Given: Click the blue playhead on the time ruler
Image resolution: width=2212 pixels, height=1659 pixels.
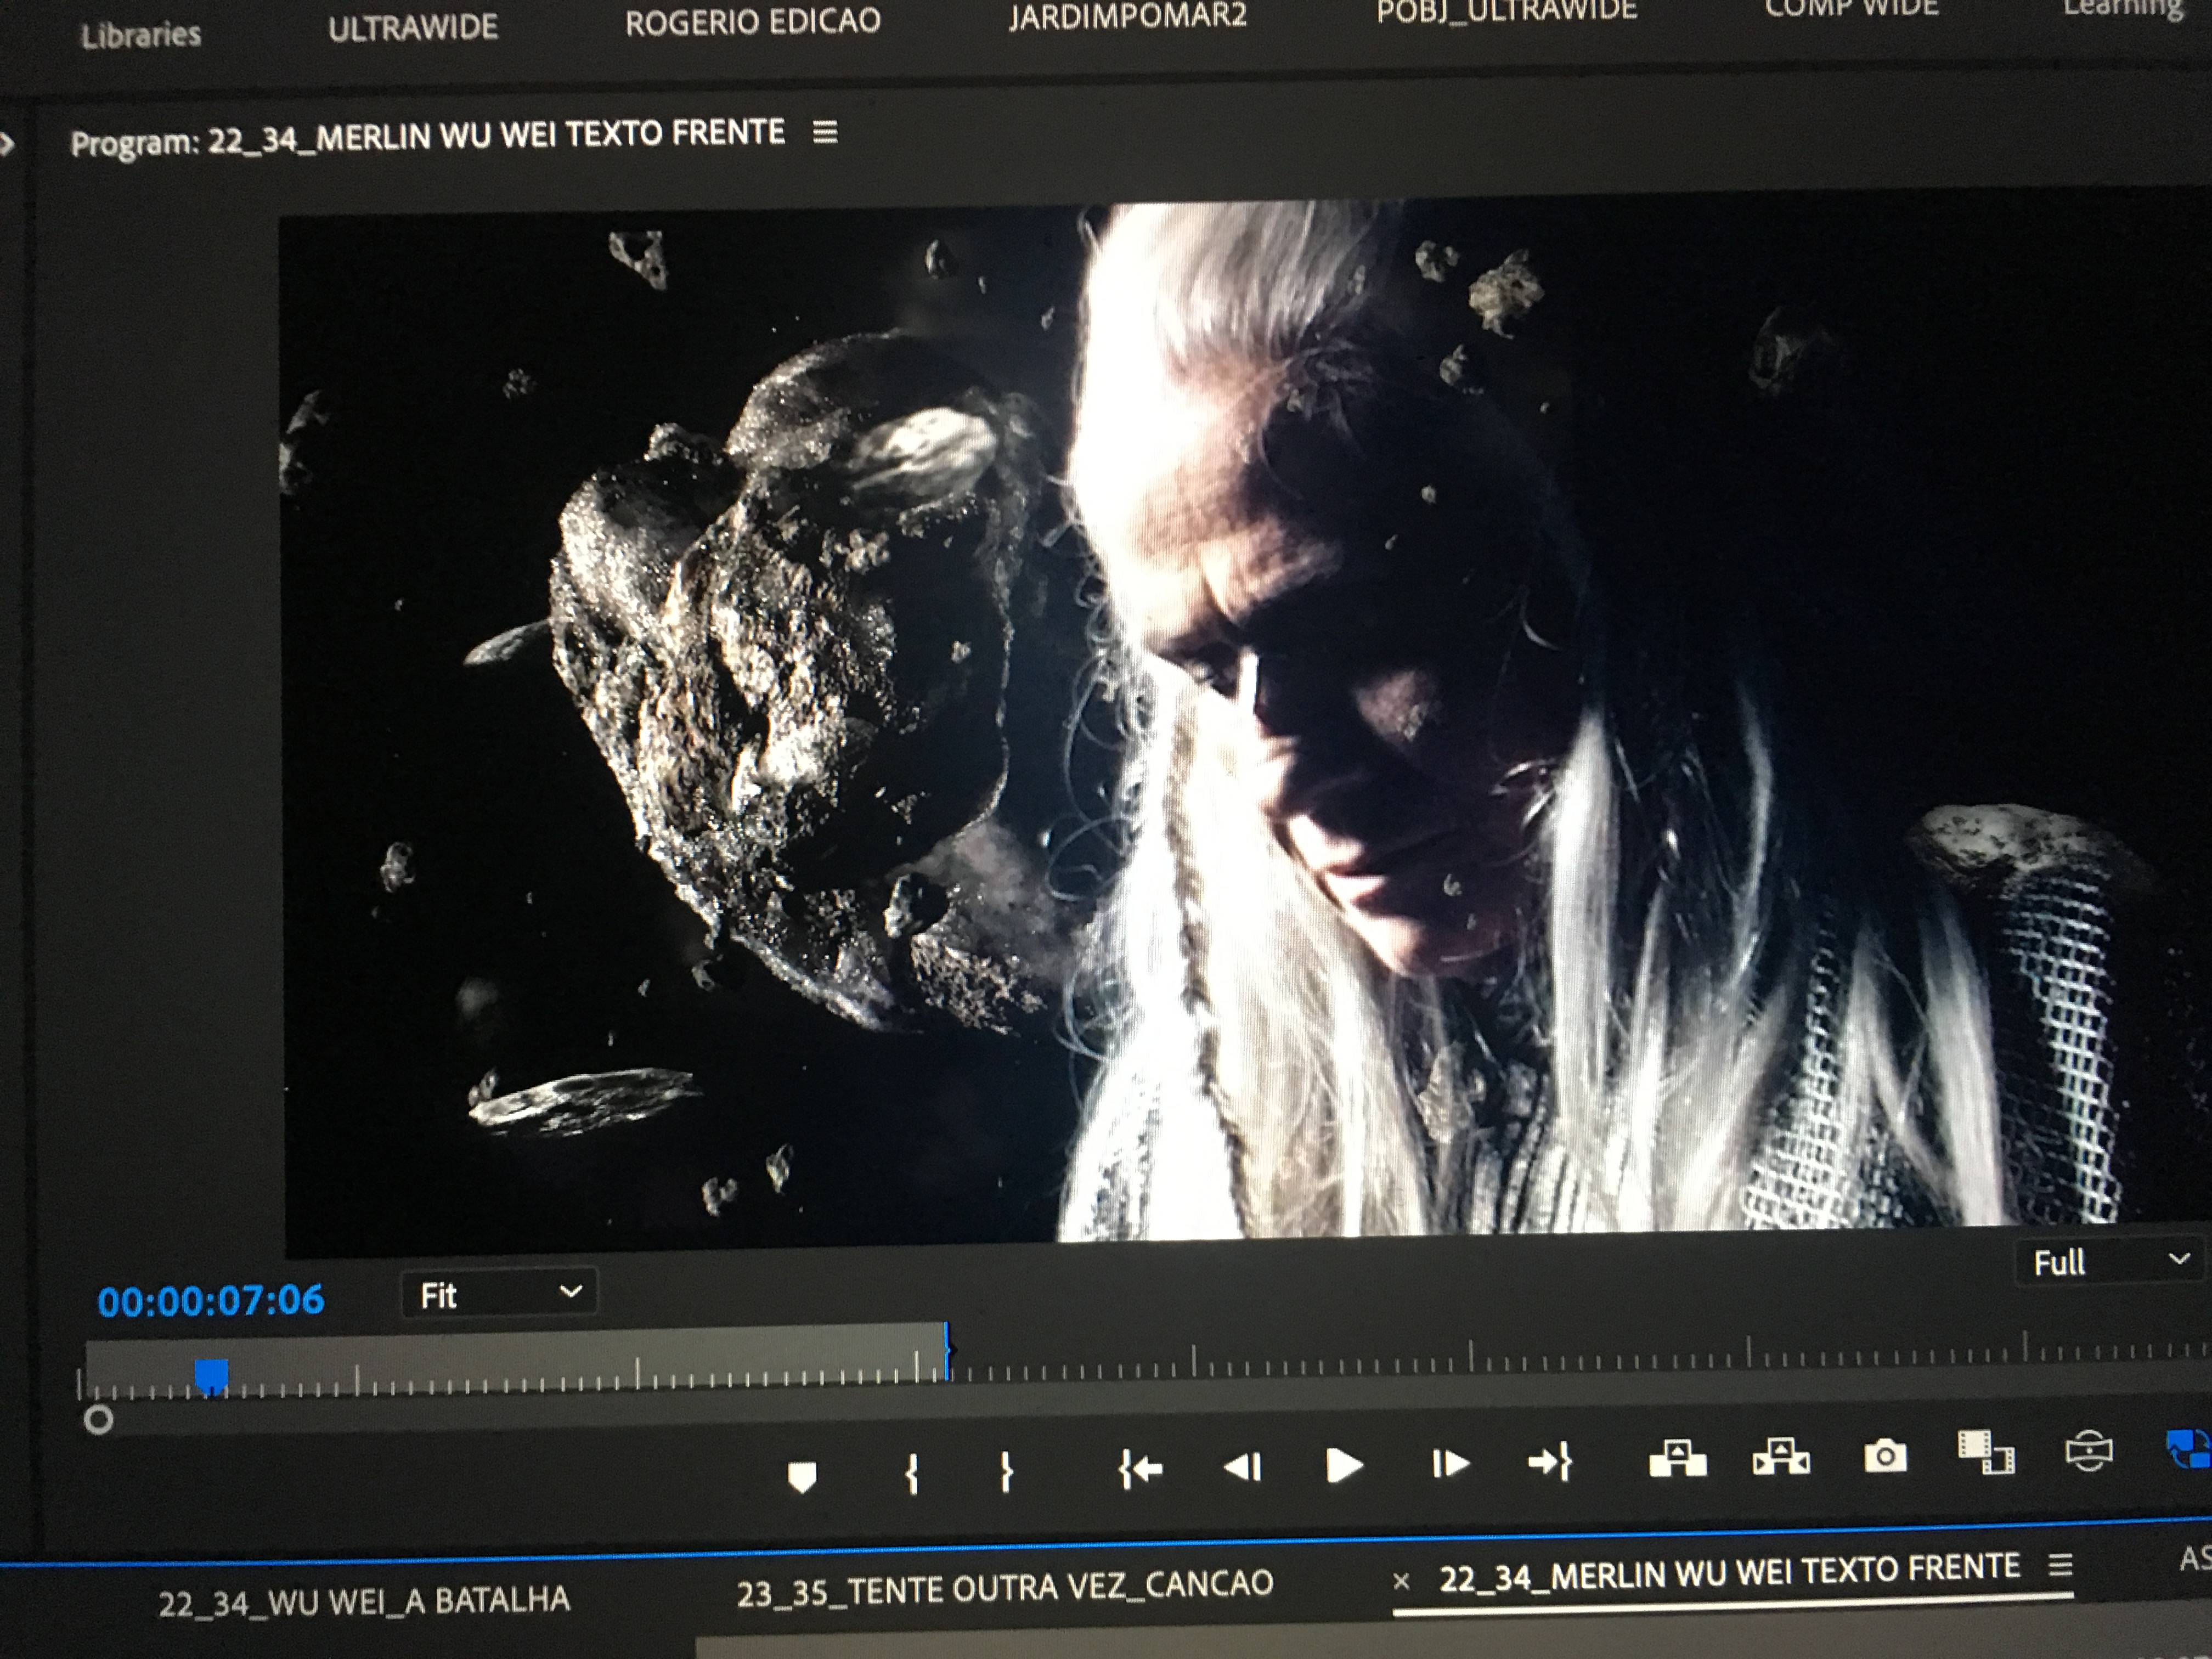Looking at the screenshot, I should click(x=211, y=1375).
